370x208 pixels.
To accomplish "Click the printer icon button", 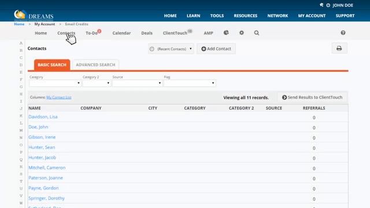I will 339,49.
